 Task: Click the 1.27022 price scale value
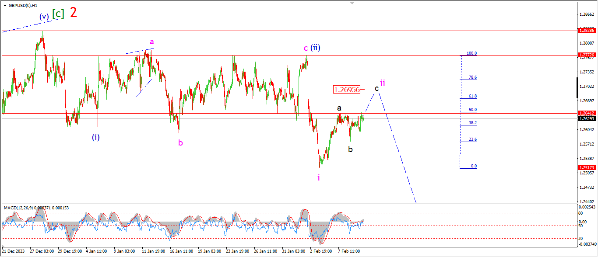click(x=587, y=87)
